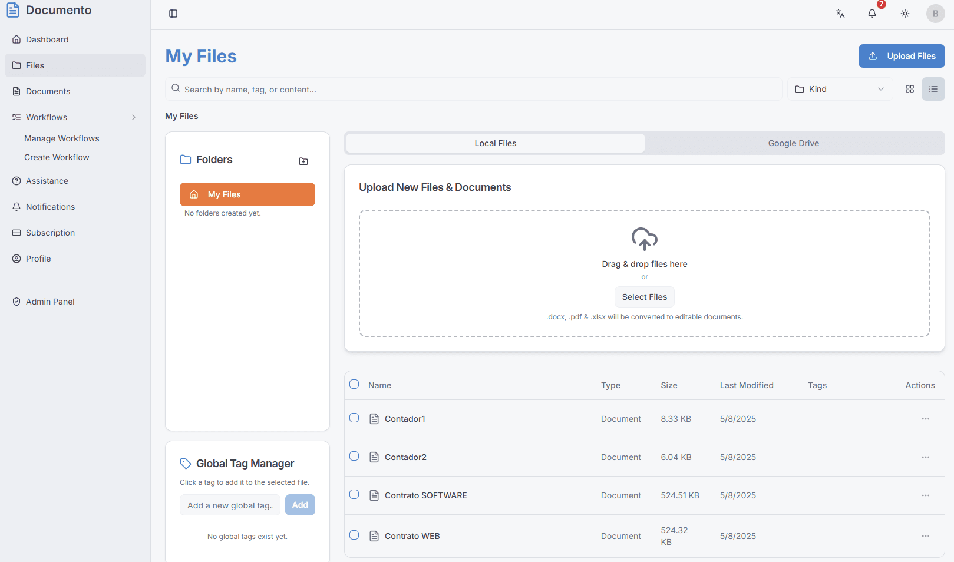The width and height of the screenshot is (954, 562).
Task: Open the Kind filter dropdown
Action: 839,89
